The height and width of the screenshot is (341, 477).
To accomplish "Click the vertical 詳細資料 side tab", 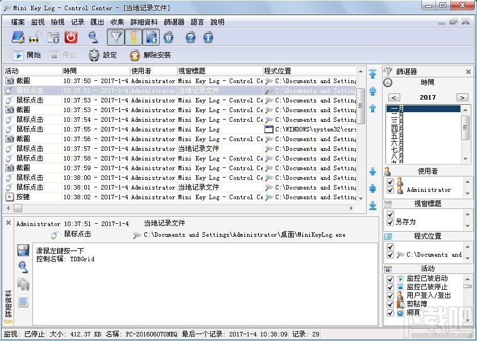I will (x=9, y=306).
